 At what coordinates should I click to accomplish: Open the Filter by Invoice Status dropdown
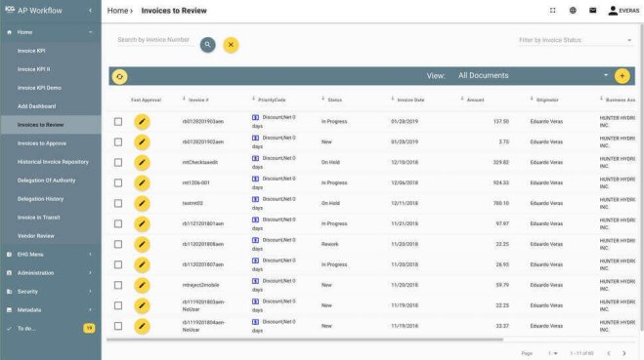(x=575, y=40)
